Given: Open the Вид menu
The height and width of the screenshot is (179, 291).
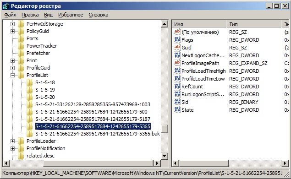Looking at the screenshot, I should point(48,15).
